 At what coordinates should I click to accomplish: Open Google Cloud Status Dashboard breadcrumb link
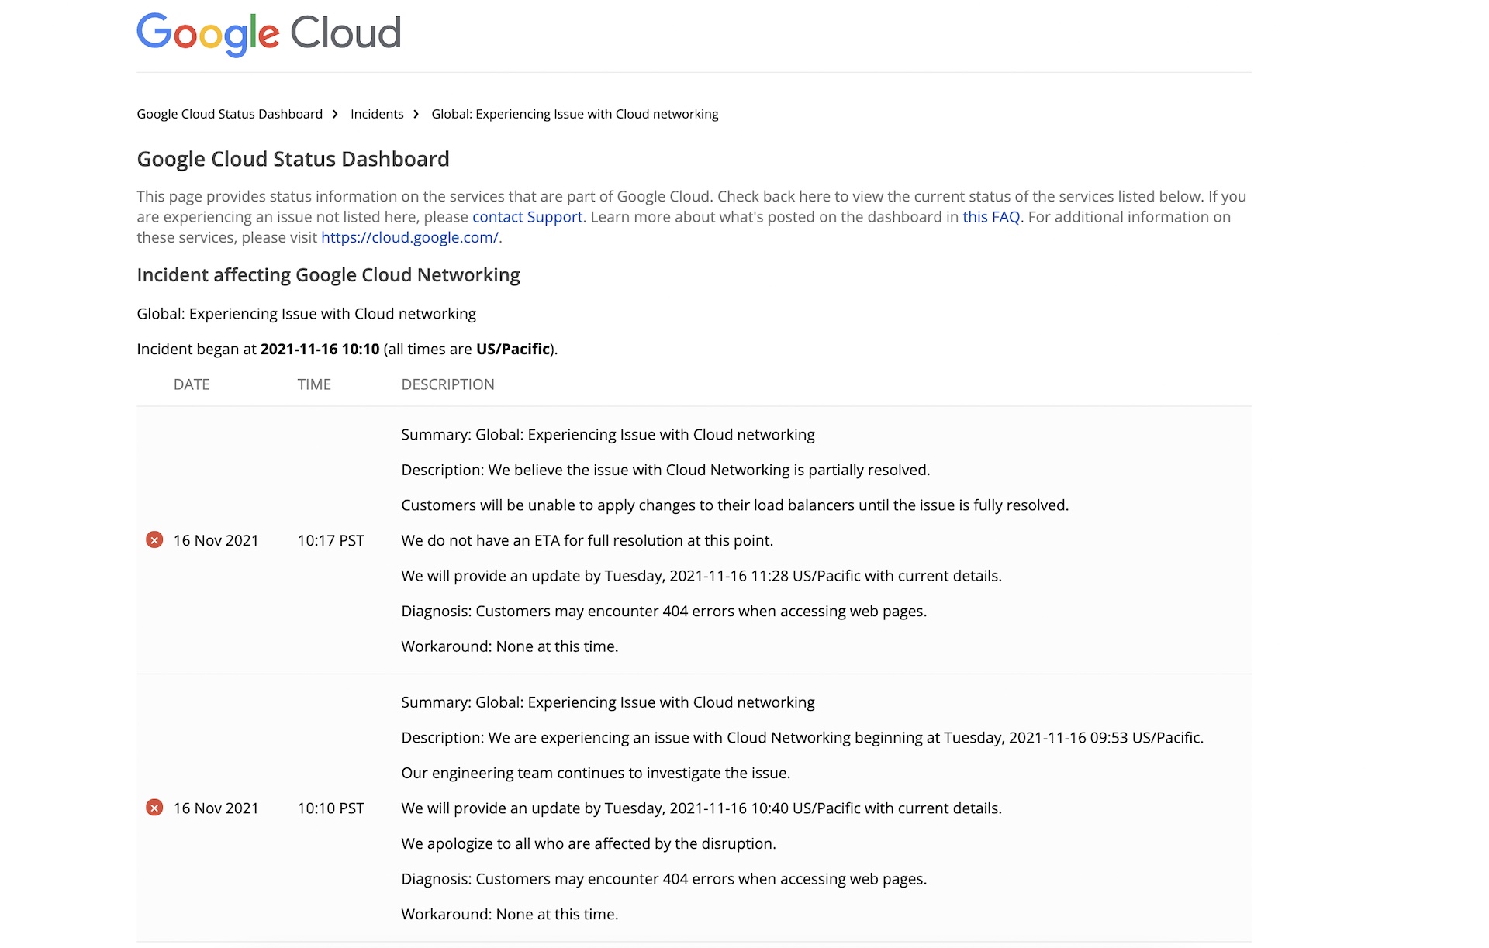pos(230,114)
